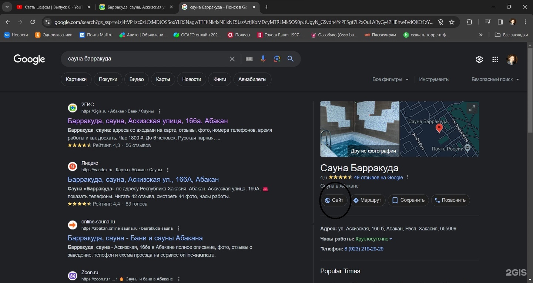Viewport: 533px width, 283px height.
Task: Open a new tab with the plus icon
Action: 267,7
